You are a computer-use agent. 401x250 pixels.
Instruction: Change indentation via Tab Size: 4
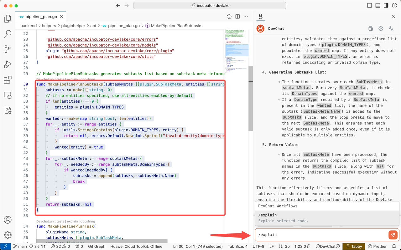coord(237,246)
